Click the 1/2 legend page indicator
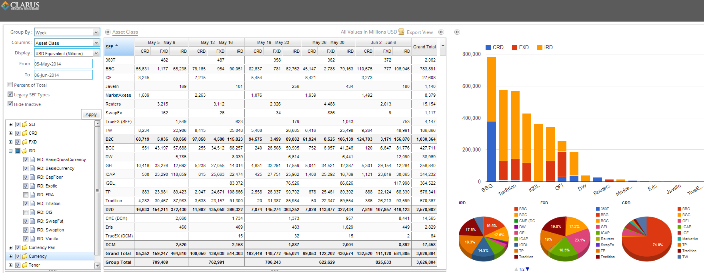This screenshot has width=704, height=273. pyautogui.click(x=522, y=269)
